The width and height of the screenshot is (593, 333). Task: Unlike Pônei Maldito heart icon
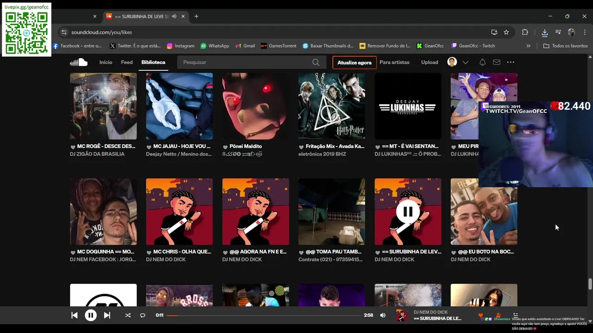coord(225,147)
